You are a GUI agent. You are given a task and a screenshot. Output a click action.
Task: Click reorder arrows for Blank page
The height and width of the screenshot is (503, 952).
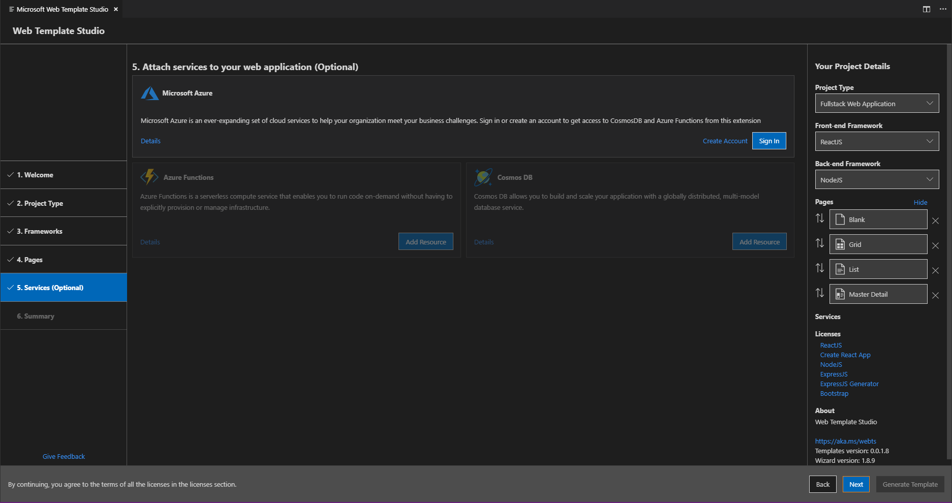pyautogui.click(x=820, y=218)
